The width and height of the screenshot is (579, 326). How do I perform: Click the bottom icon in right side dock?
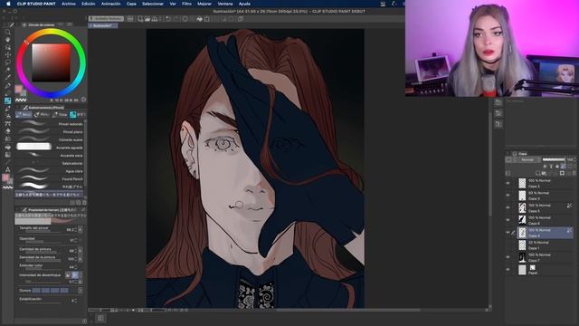click(x=498, y=124)
